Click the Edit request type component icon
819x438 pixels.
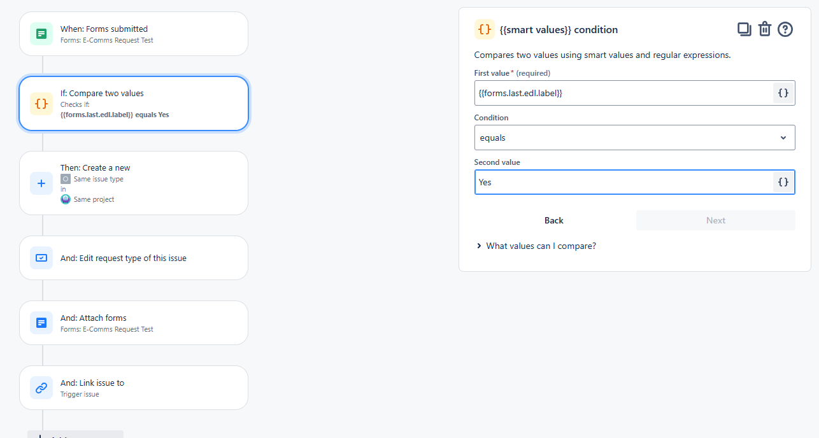tap(41, 258)
